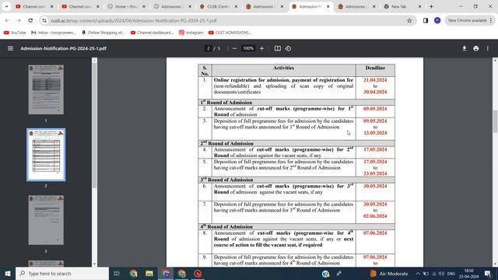Image resolution: width=498 pixels, height=280 pixels.
Task: Open the Chrome profile avatar
Action: click(437, 20)
